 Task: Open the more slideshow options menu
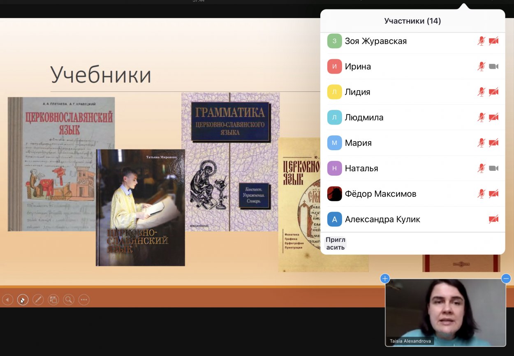84,300
